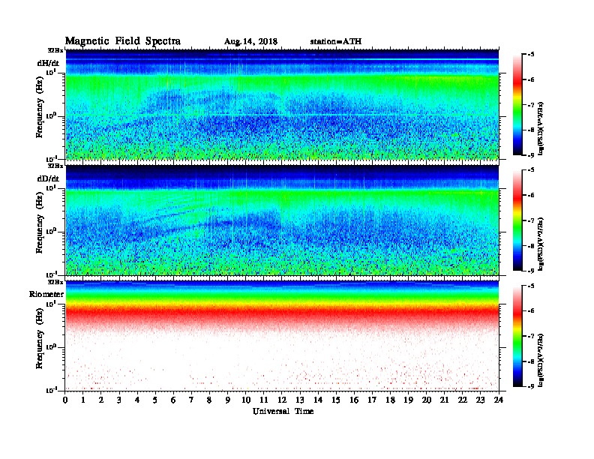Click the Riometer spectrogram panel

point(282,336)
